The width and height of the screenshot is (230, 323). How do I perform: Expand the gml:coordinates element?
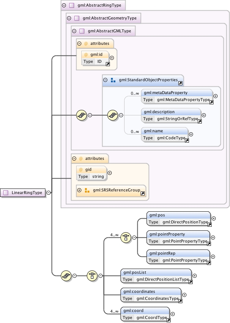point(185,295)
